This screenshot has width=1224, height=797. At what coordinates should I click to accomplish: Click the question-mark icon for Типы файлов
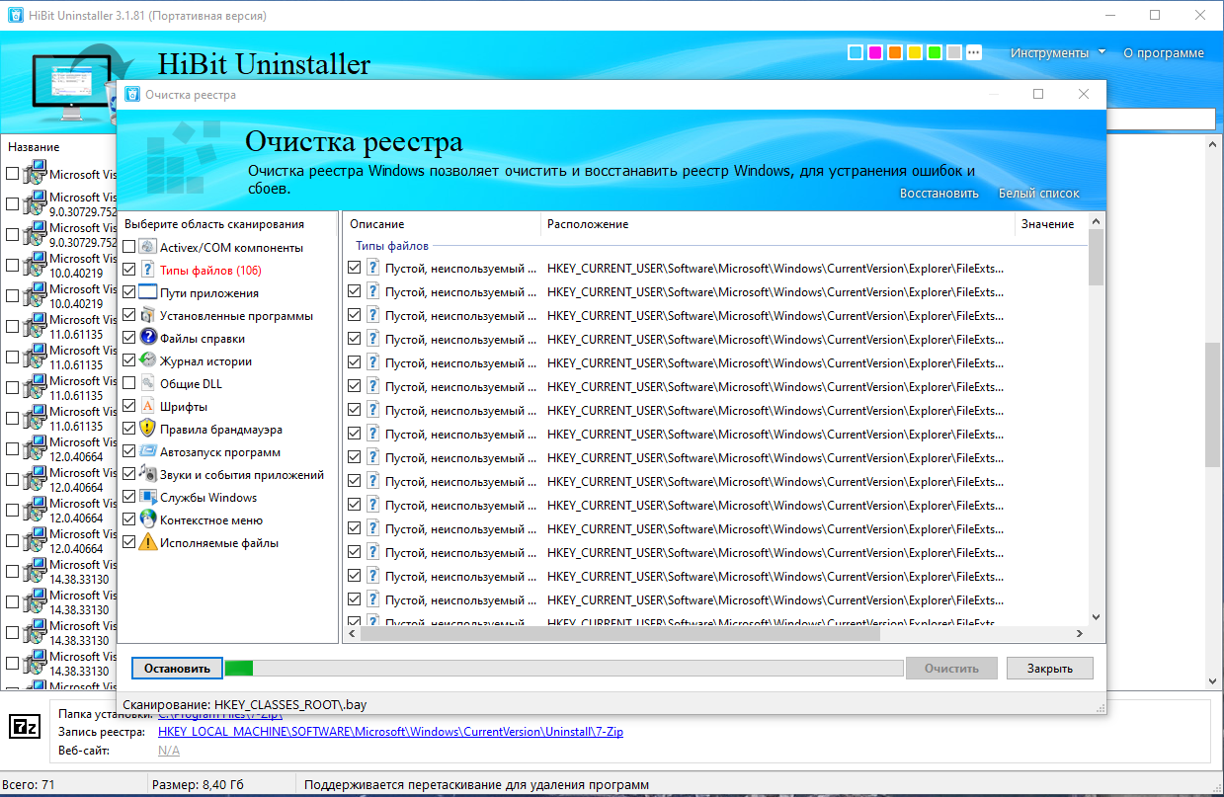click(x=148, y=270)
